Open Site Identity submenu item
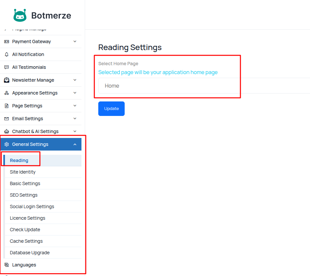The height and width of the screenshot is (276, 310). click(23, 172)
